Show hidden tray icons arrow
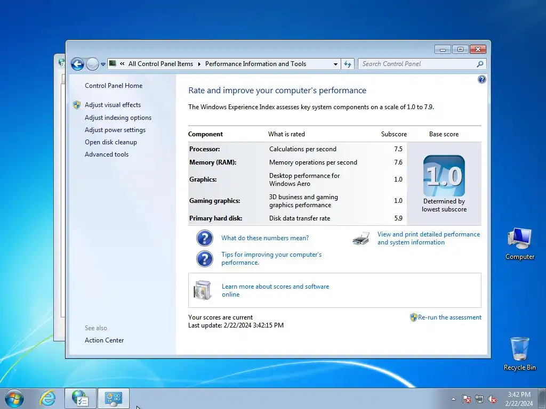Viewport: 546px width, 409px height. (x=453, y=399)
